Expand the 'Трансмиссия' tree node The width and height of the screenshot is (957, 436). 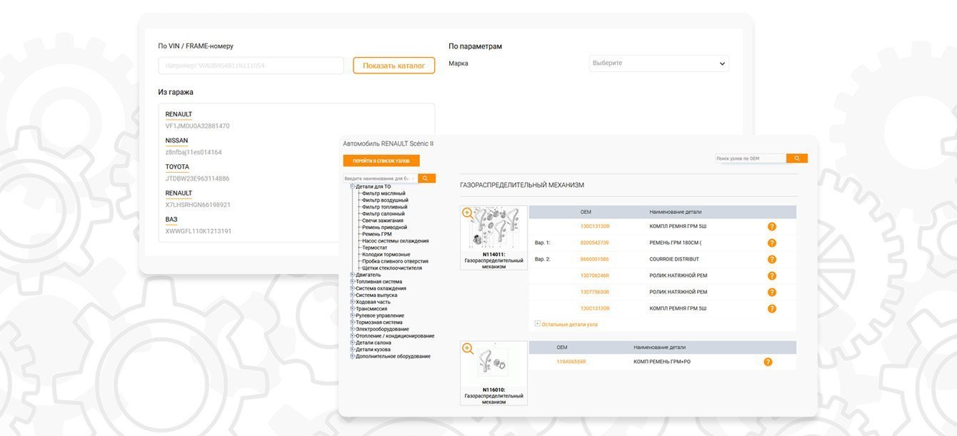point(353,308)
